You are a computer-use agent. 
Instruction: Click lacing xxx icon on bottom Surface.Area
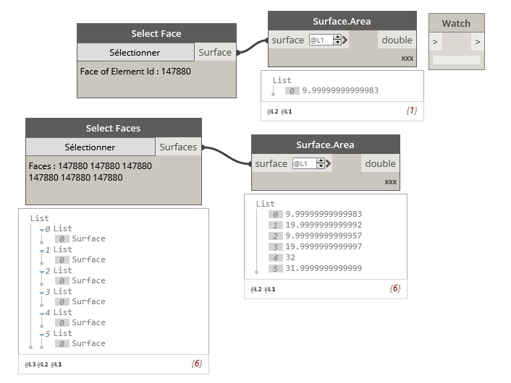pos(391,181)
